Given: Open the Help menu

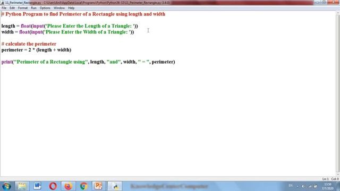Looking at the screenshot, I should 71,8.
